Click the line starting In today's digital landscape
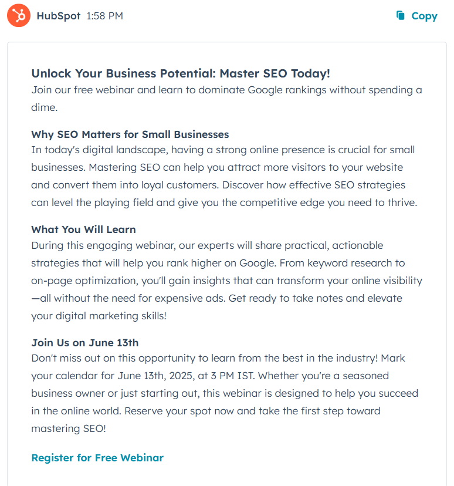Screen dimensions: 454x486 [x=223, y=150]
